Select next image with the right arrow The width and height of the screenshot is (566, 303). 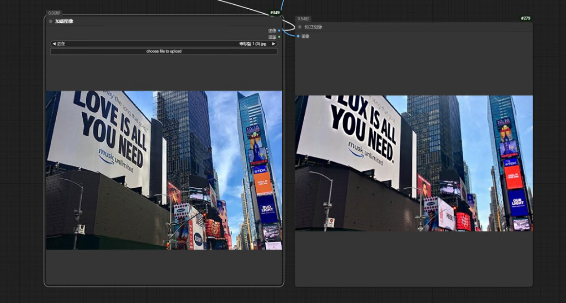[x=274, y=44]
